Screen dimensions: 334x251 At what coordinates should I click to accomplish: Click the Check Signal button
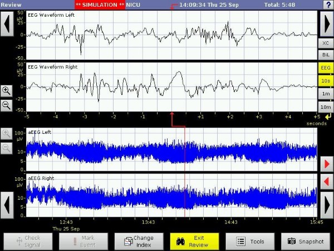(x=28, y=242)
